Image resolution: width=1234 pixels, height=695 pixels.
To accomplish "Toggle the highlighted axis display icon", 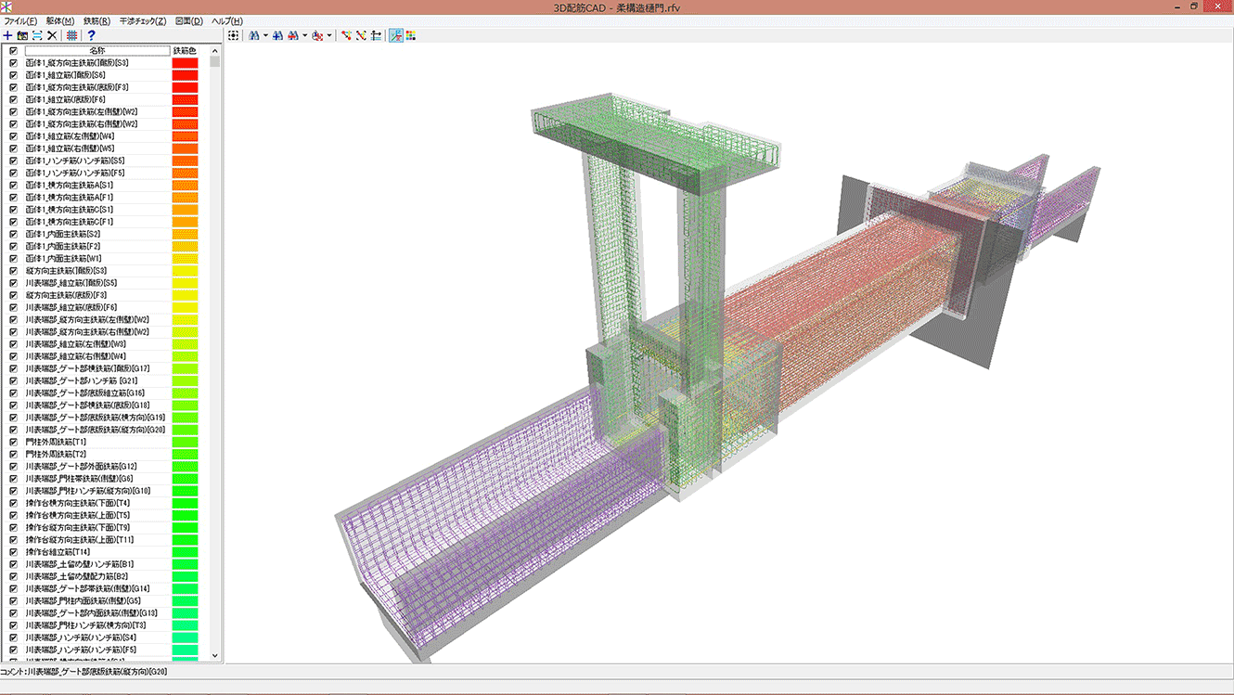I will click(x=395, y=35).
